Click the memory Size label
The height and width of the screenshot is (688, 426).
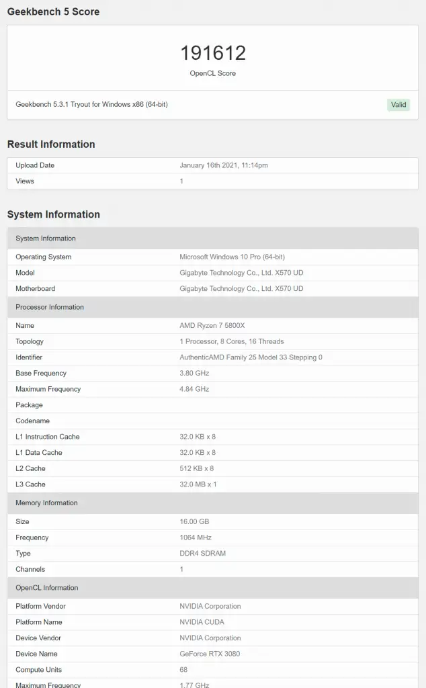pos(22,521)
